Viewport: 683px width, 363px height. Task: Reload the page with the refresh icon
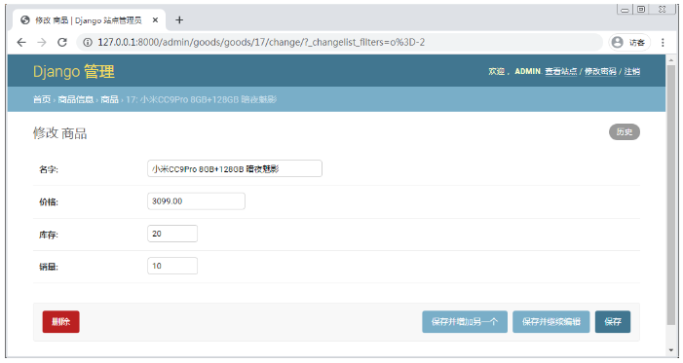point(62,42)
